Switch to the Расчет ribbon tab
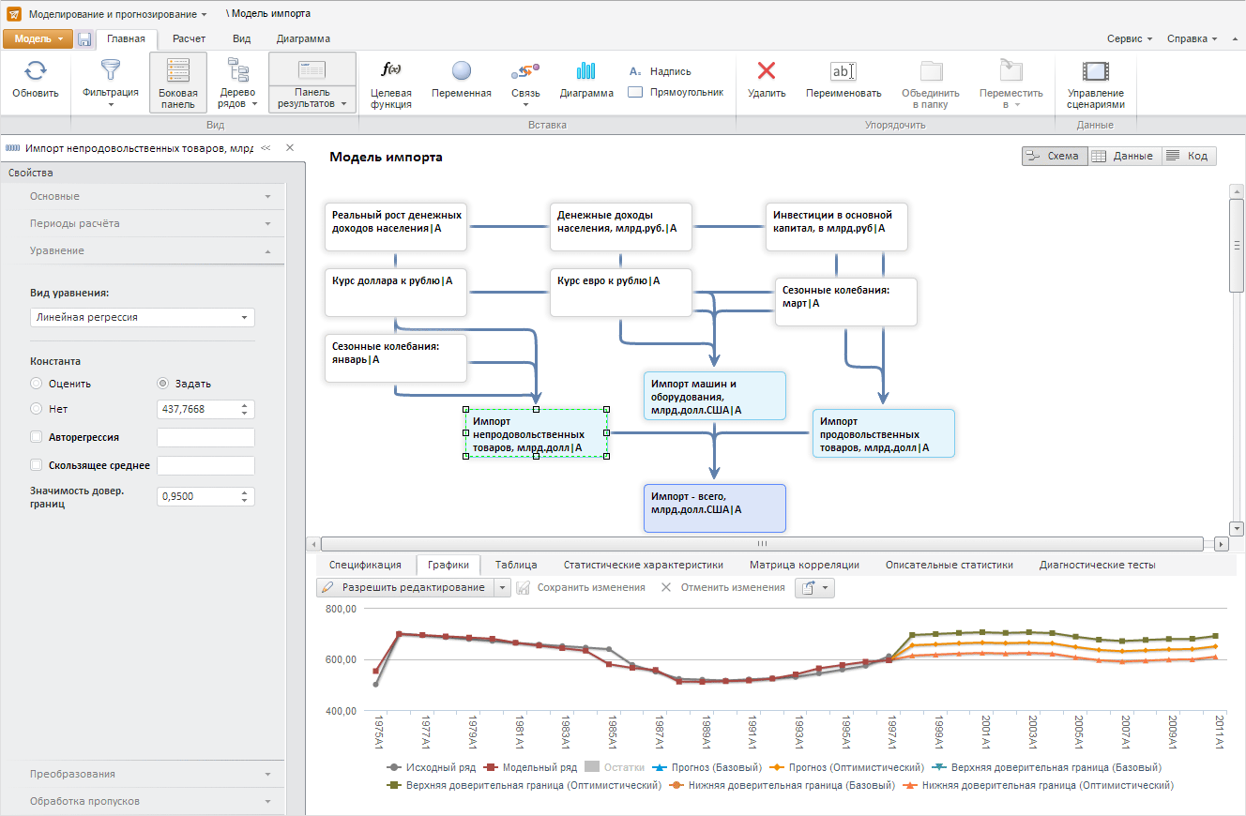The image size is (1246, 816). [189, 38]
